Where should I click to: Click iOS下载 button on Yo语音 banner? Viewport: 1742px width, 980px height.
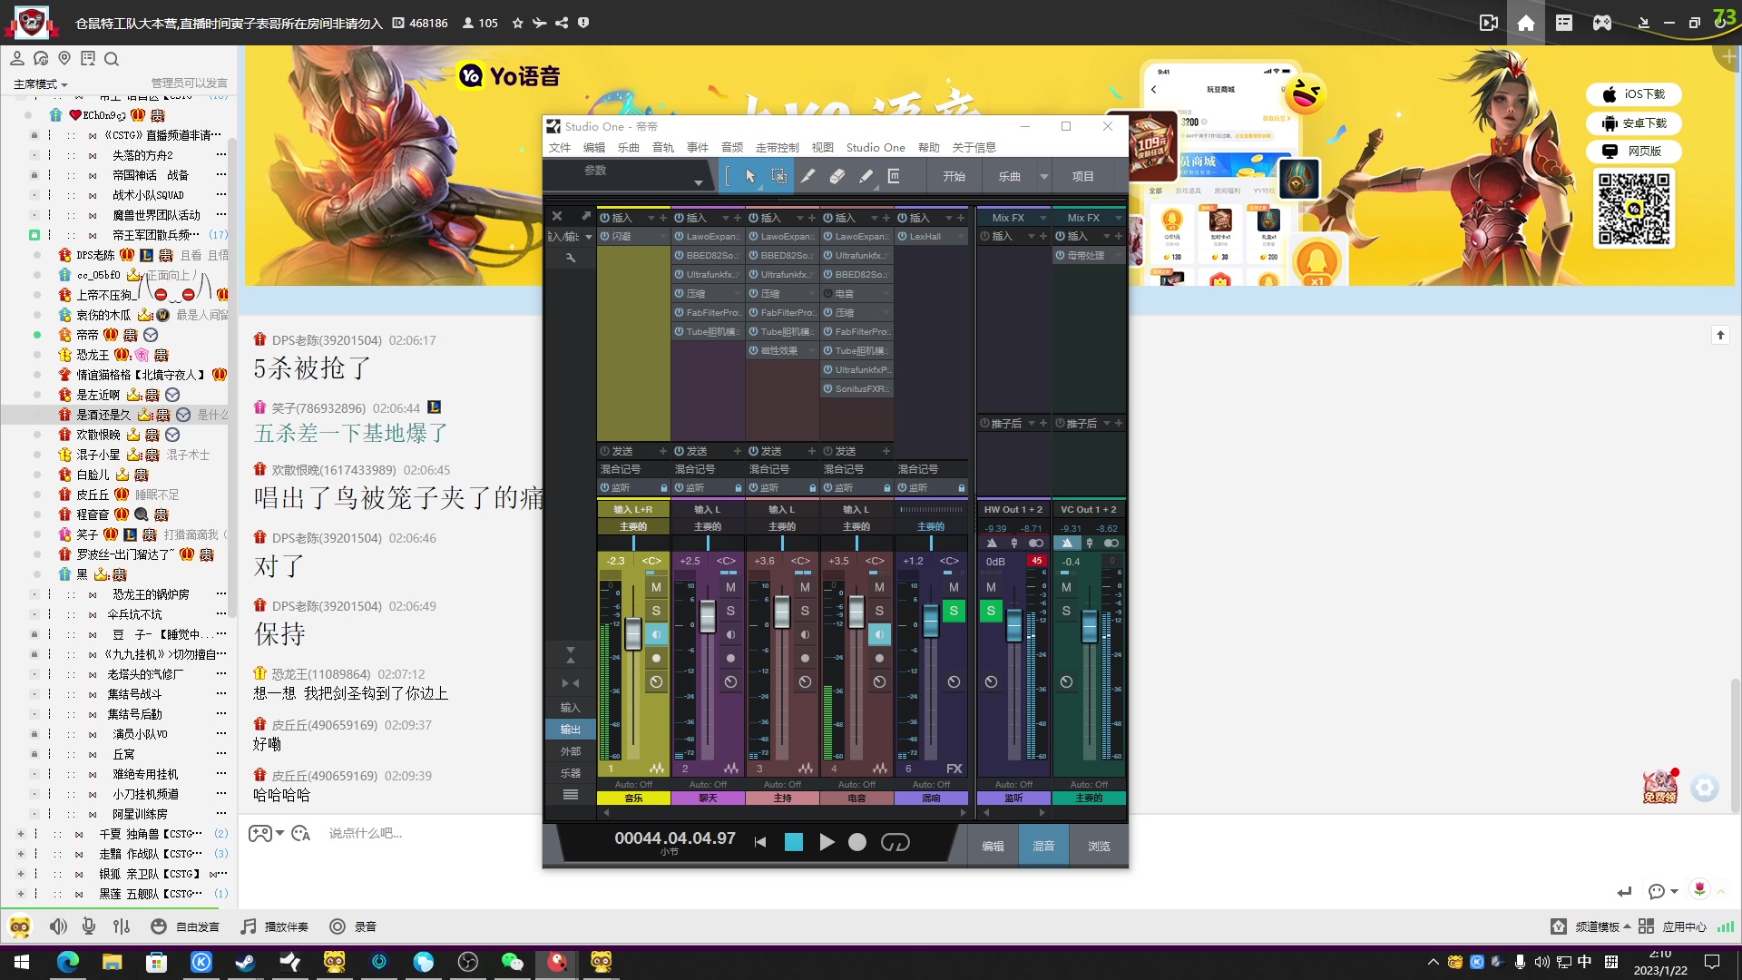1633,94
